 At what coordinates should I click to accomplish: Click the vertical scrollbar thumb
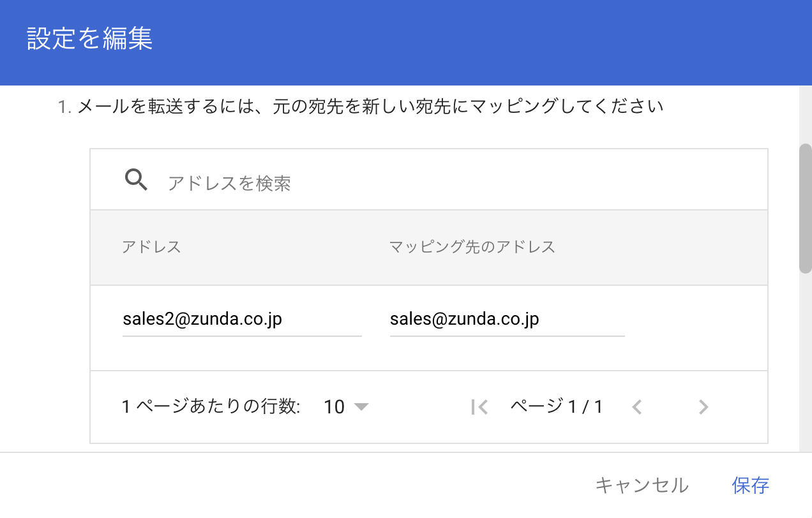click(x=806, y=209)
